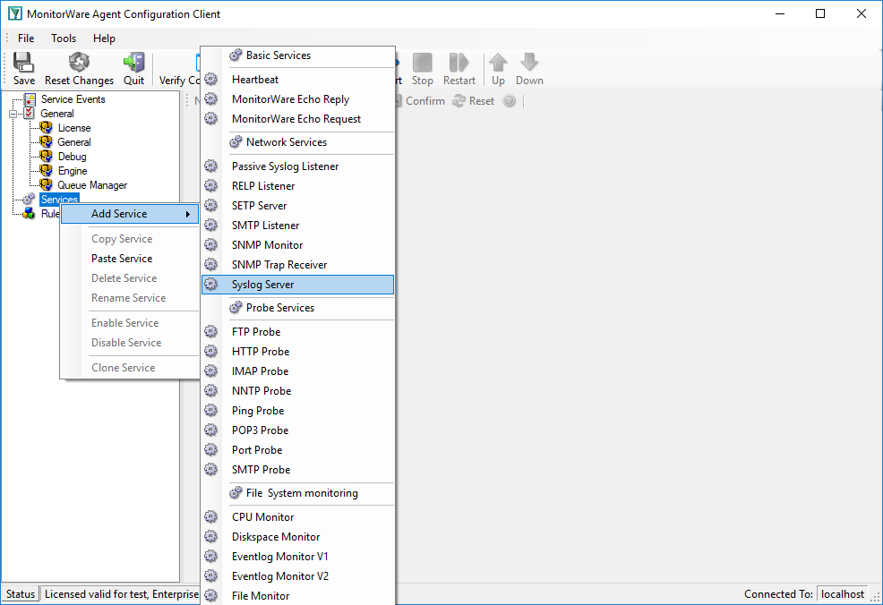
Task: Click the help question mark icon
Action: (509, 101)
